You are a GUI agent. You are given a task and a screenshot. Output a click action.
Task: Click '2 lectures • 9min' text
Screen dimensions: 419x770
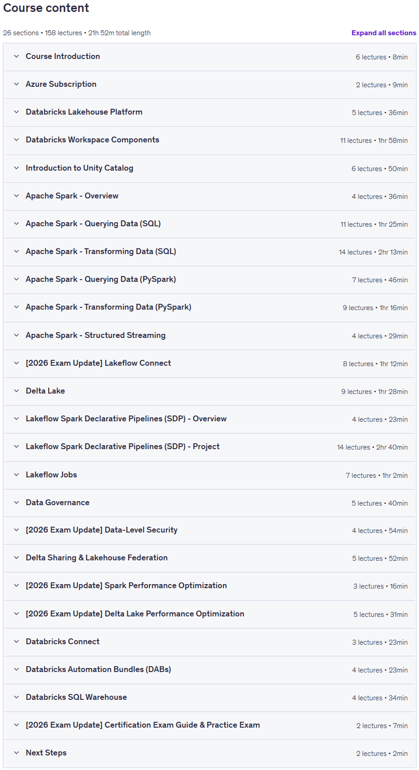click(x=382, y=85)
